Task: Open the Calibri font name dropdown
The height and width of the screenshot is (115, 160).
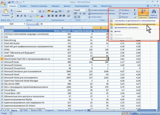Action: pos(30,11)
